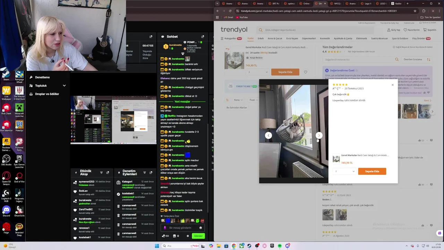Open Chrome tab search dropdown arrow

[x=217, y=3]
